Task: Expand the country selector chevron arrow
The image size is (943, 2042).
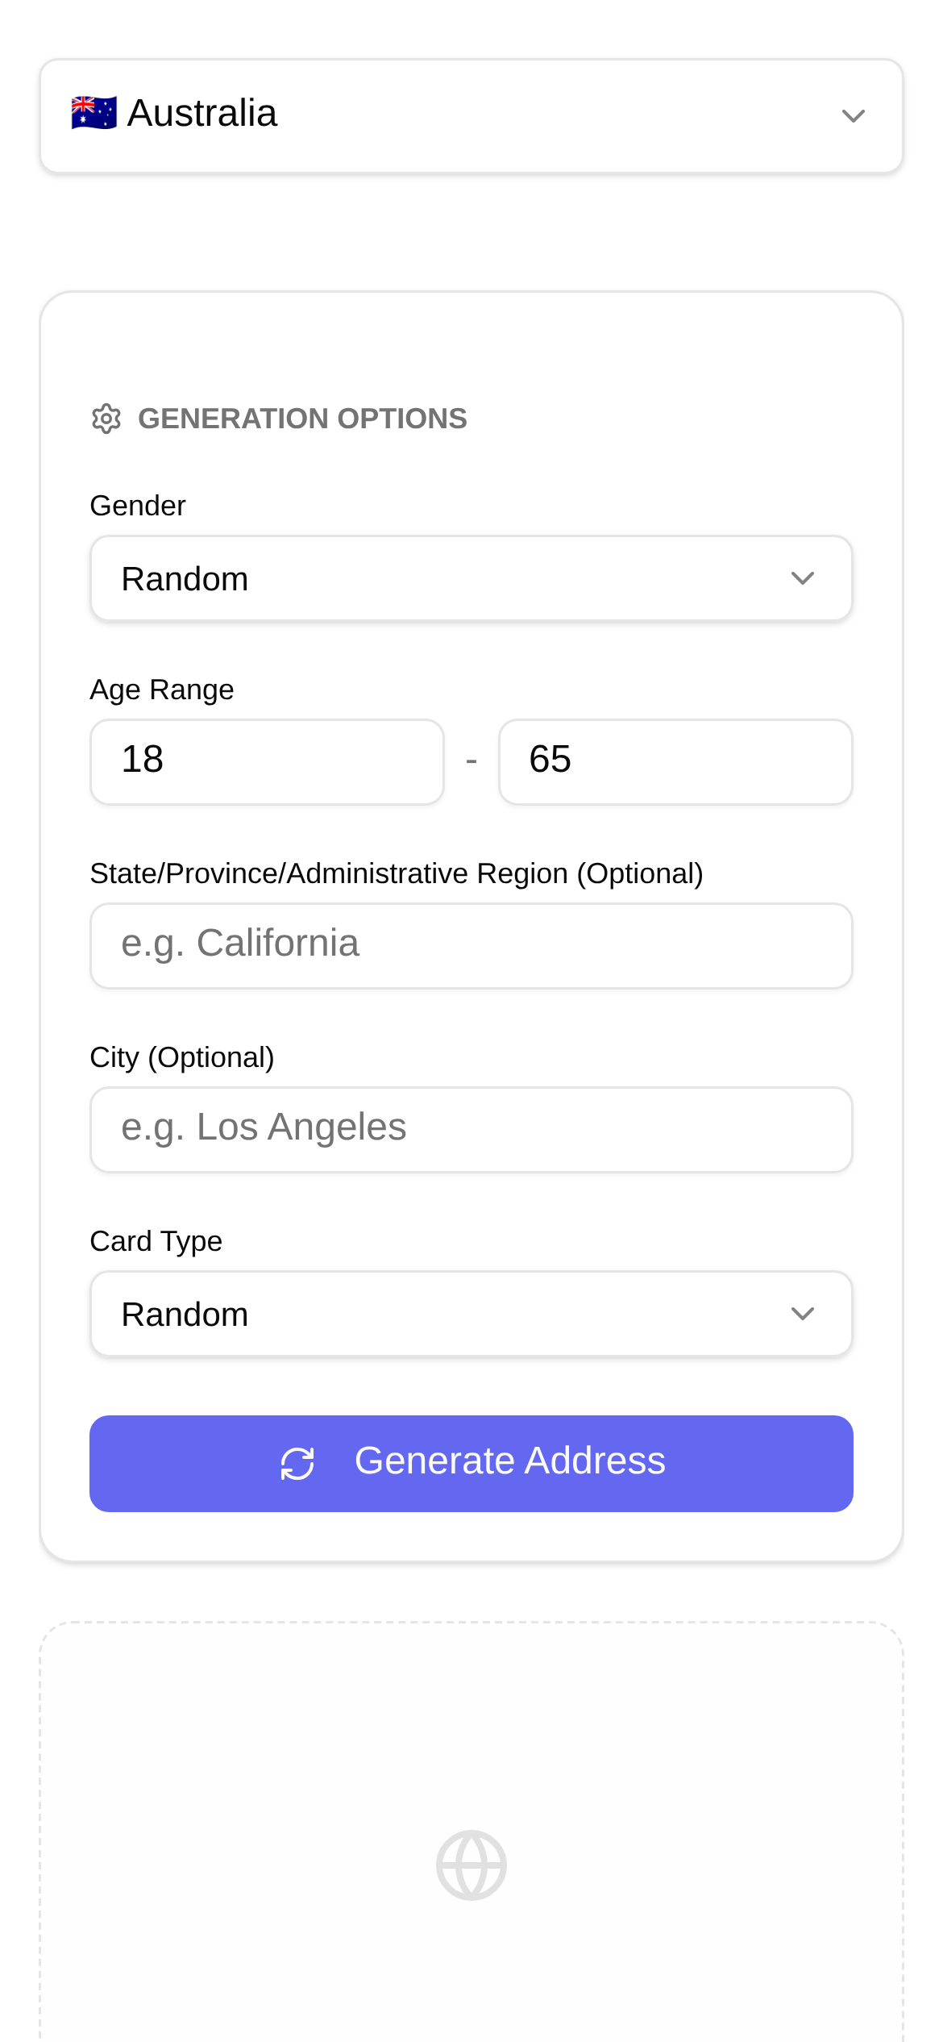Action: click(853, 115)
